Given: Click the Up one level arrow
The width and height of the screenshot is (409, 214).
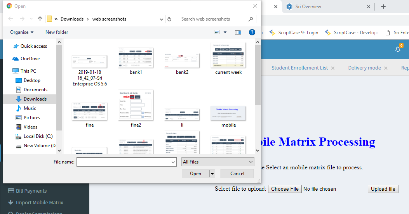Looking at the screenshot, I should (x=40, y=19).
